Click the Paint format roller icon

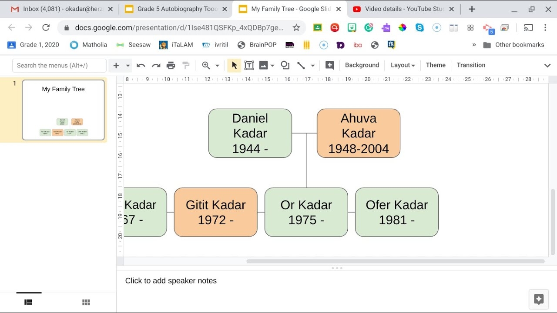(186, 66)
